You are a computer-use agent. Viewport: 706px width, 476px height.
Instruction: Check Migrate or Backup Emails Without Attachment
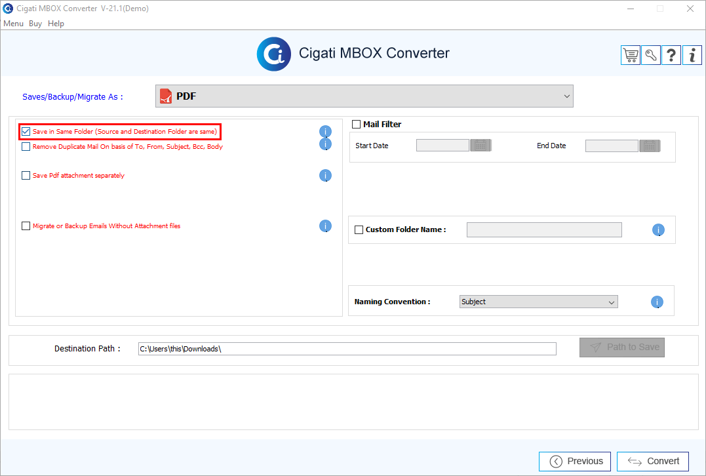tap(26, 226)
